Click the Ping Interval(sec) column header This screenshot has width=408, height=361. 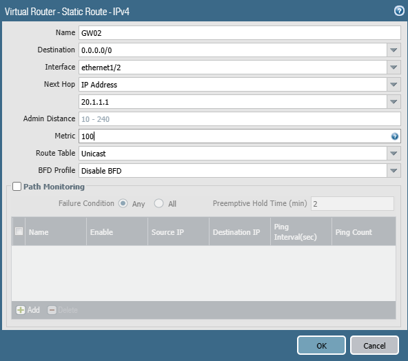301,231
